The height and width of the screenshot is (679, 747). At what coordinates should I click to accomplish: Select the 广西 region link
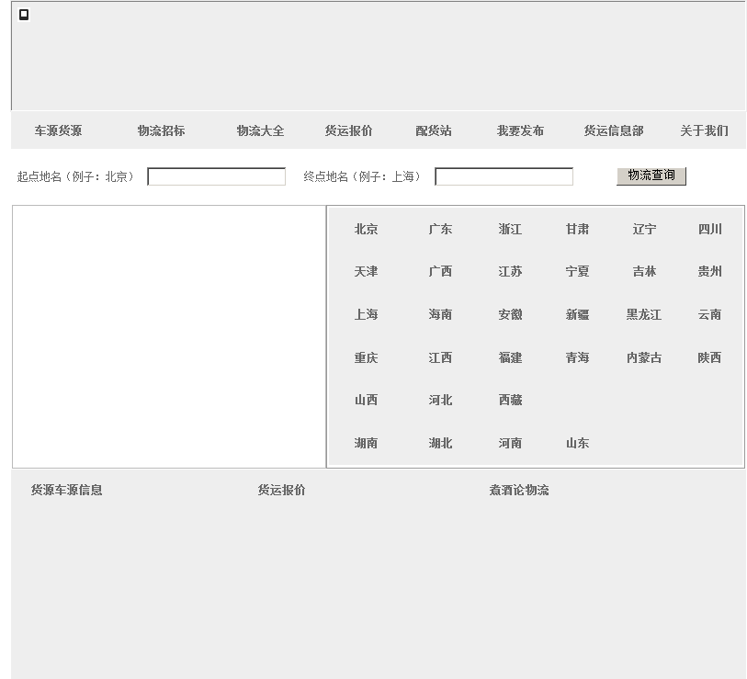point(440,272)
